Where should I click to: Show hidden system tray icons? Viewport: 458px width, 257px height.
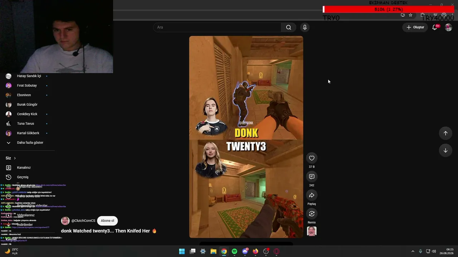click(x=413, y=251)
